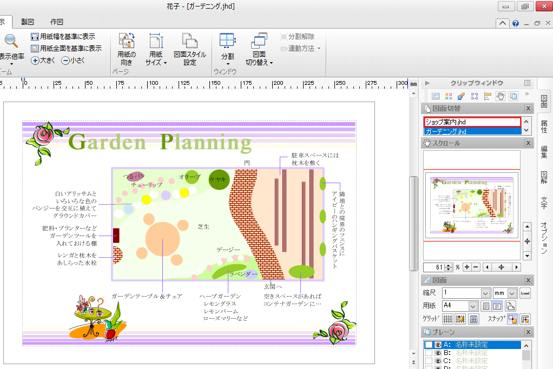Hide plane B using its eye icon
Image resolution: width=553 pixels, height=369 pixels.
point(438,353)
